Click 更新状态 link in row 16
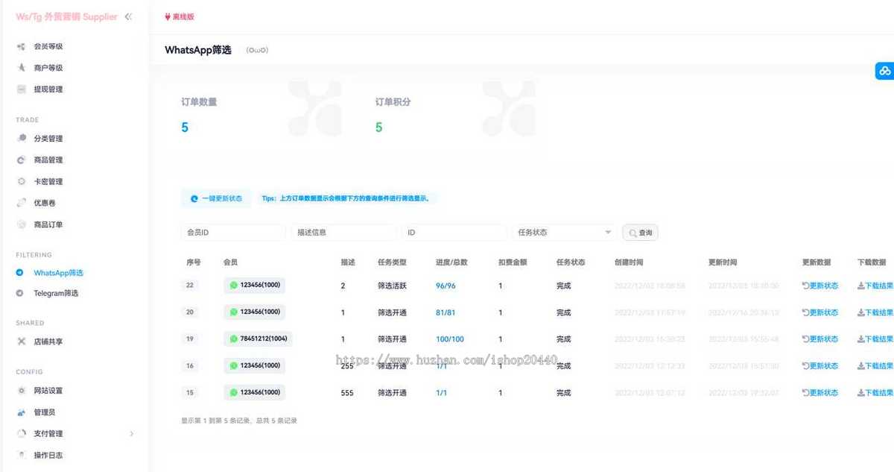The height and width of the screenshot is (472, 894). (823, 366)
